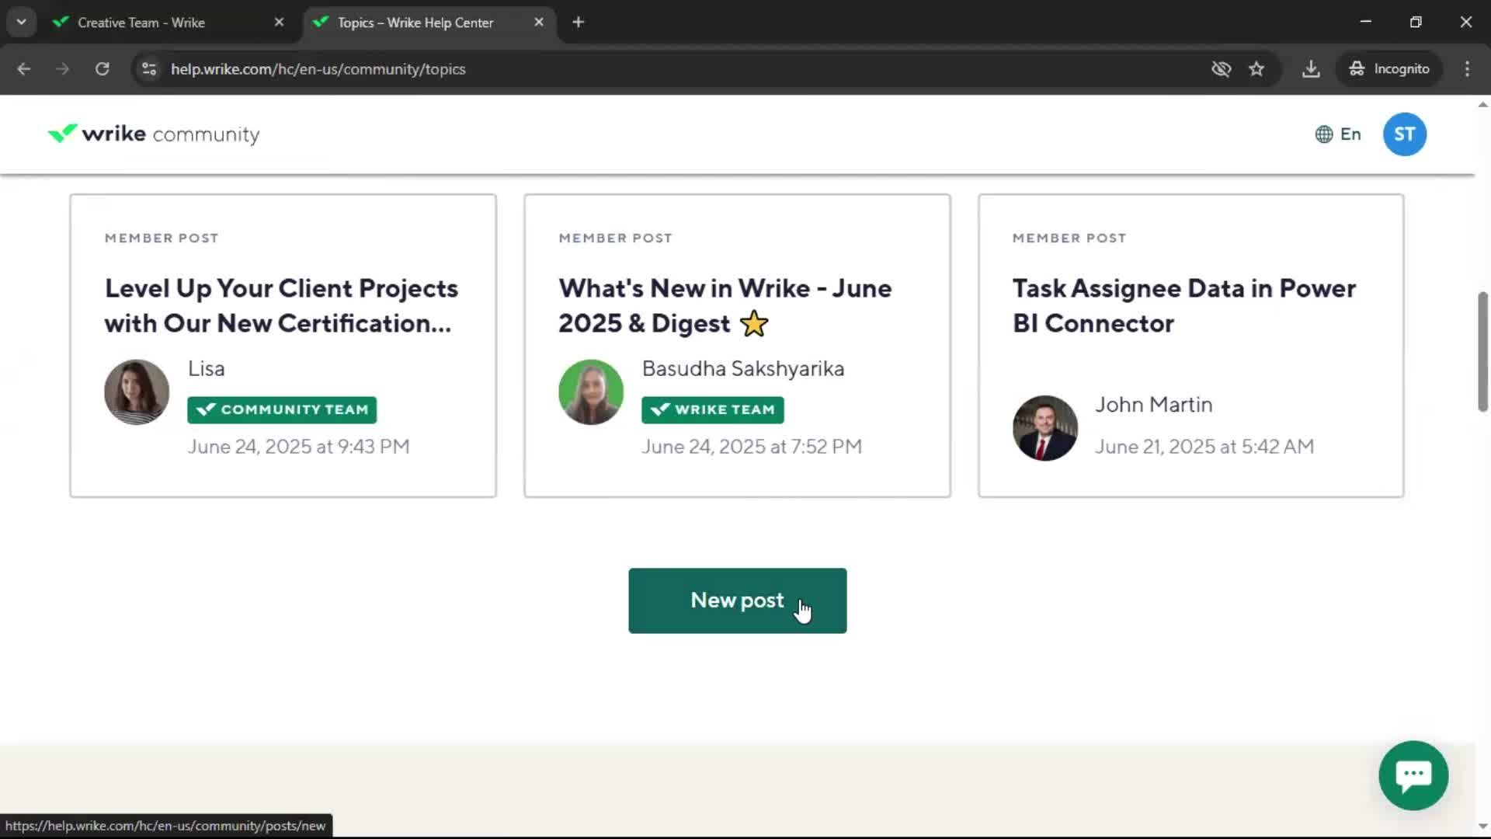Click the scrollbar down arrow
Viewport: 1491px width, 839px height.
pyautogui.click(x=1482, y=827)
